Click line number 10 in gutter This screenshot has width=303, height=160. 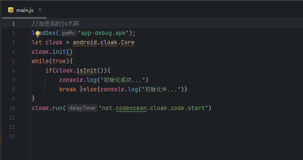pyautogui.click(x=12, y=108)
